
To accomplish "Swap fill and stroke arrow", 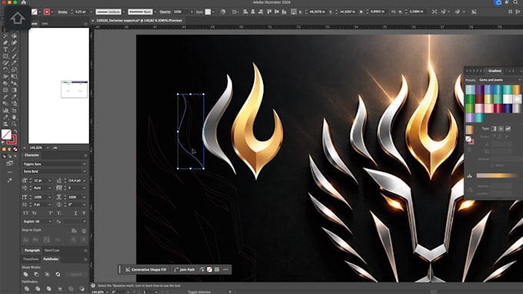I will pos(15,131).
